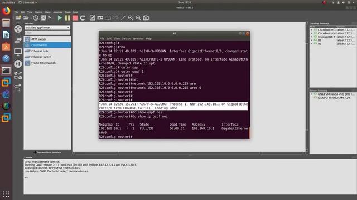Open R2 terminal Terminal menu
The height and width of the screenshot is (200, 357).
tap(138, 39)
